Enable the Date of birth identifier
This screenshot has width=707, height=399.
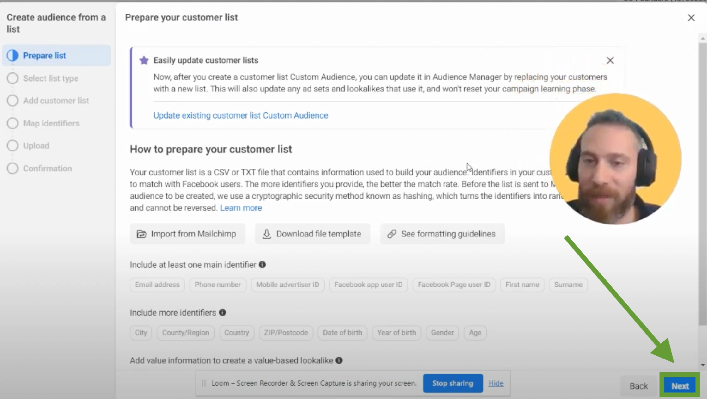point(342,333)
